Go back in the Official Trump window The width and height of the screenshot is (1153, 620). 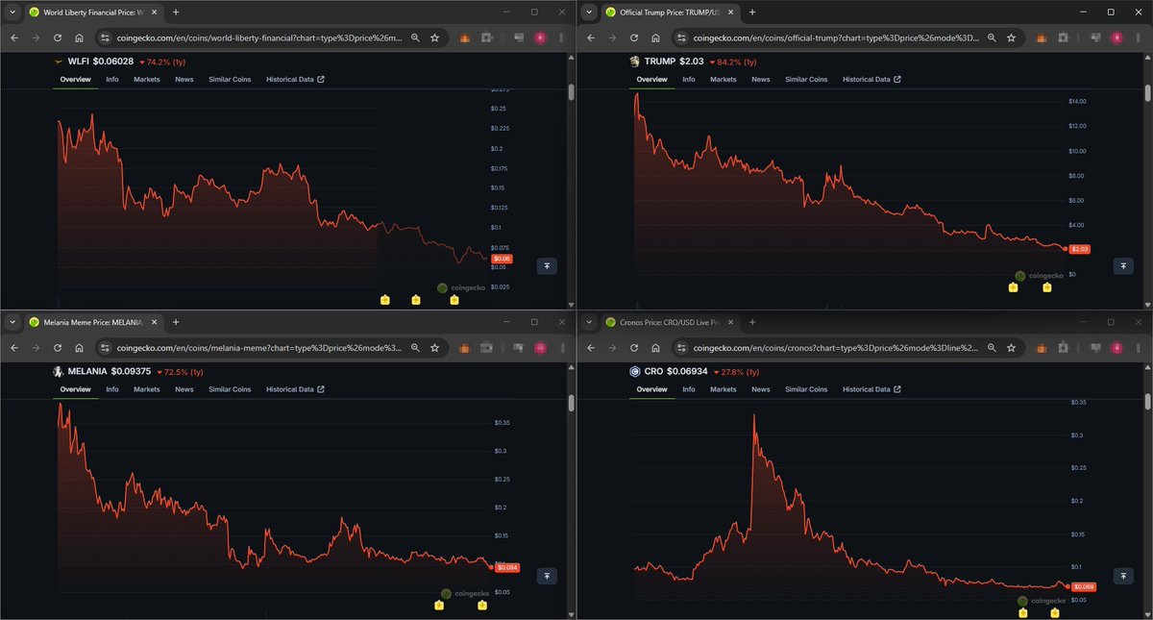[591, 37]
